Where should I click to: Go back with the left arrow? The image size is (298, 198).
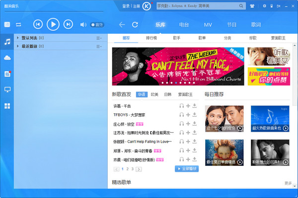tap(122, 25)
